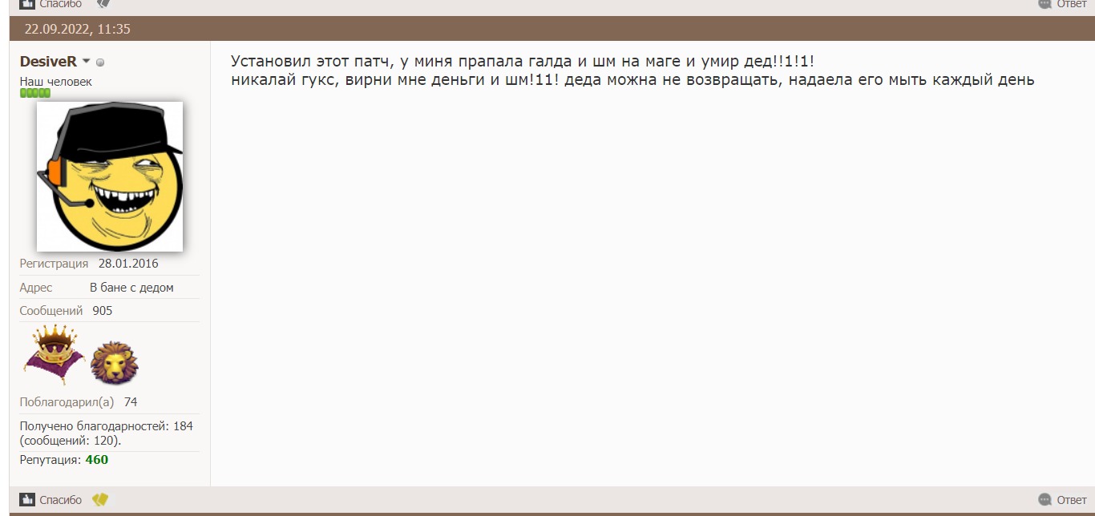Click the golden lion head award badge
This screenshot has width=1095, height=516.
coord(115,363)
